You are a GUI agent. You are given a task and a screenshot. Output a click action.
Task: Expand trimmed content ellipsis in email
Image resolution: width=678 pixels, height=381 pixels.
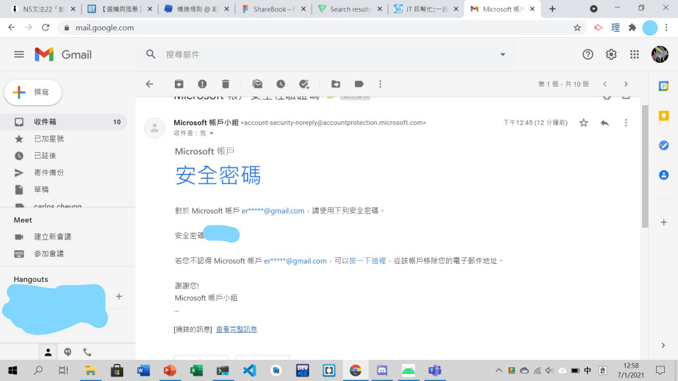pyautogui.click(x=176, y=311)
